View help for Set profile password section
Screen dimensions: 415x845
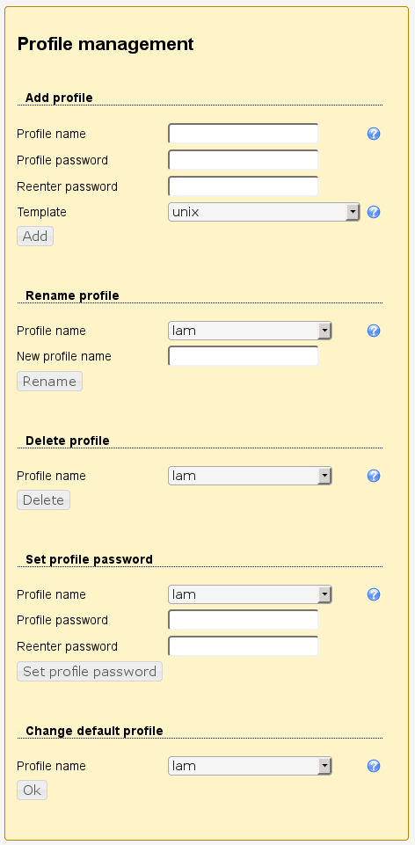[x=374, y=594]
